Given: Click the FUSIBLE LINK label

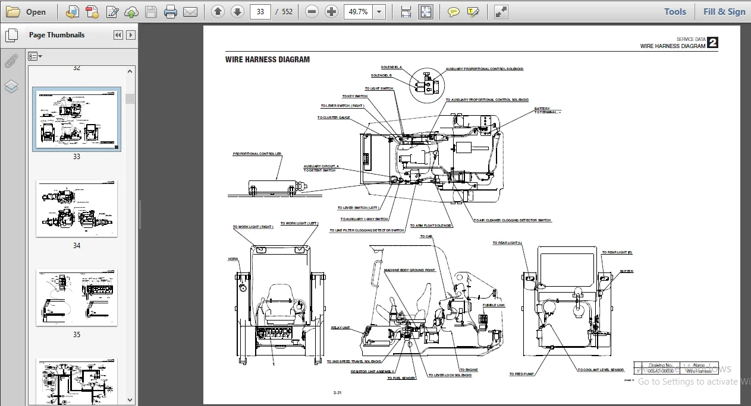Looking at the screenshot, I should click(x=494, y=305).
